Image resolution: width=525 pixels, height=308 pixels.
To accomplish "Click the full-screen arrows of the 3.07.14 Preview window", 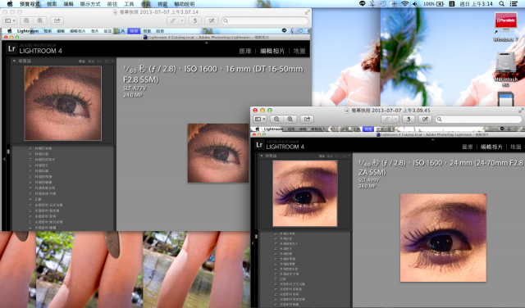I will coord(308,12).
